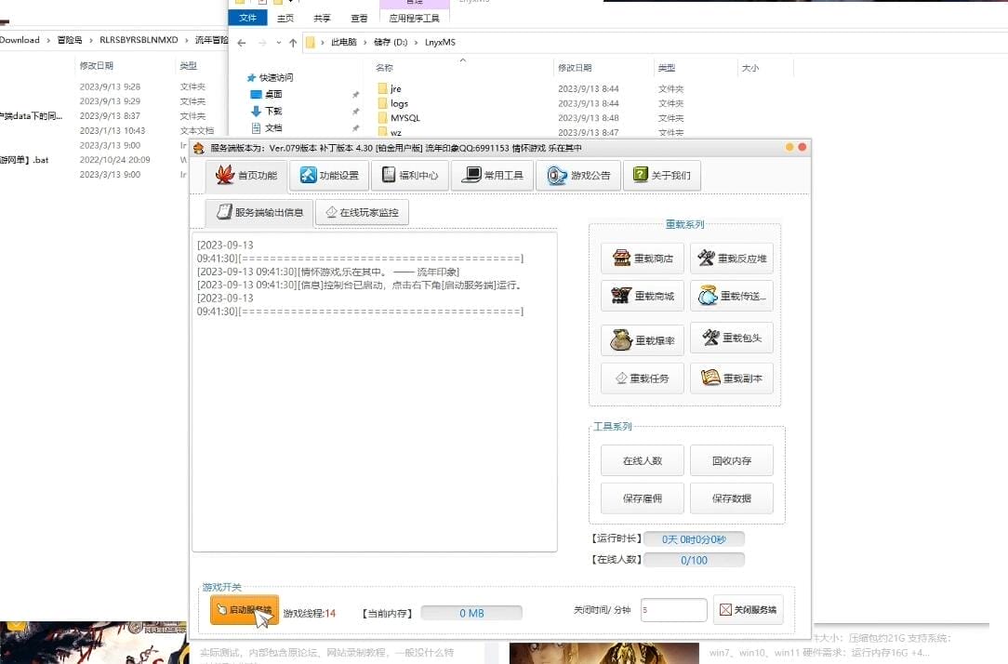This screenshot has height=664, width=1008.
Task: Click the 在线人数 0/100 progress bar
Action: click(x=694, y=560)
